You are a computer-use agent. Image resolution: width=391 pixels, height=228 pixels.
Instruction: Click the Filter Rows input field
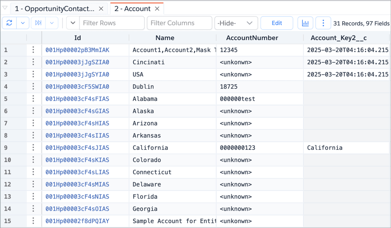(x=112, y=23)
